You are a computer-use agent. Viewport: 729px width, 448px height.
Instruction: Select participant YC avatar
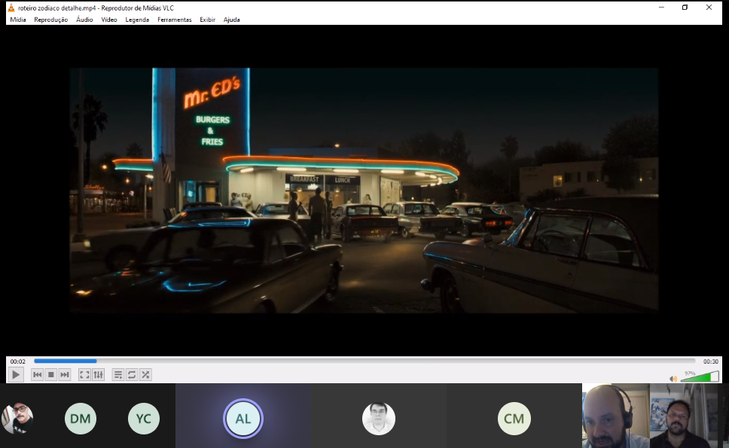click(x=144, y=418)
